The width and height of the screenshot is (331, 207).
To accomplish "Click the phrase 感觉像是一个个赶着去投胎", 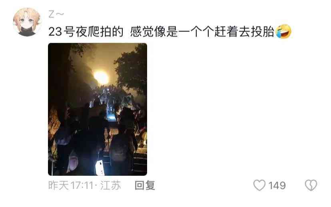I will tap(202, 32).
